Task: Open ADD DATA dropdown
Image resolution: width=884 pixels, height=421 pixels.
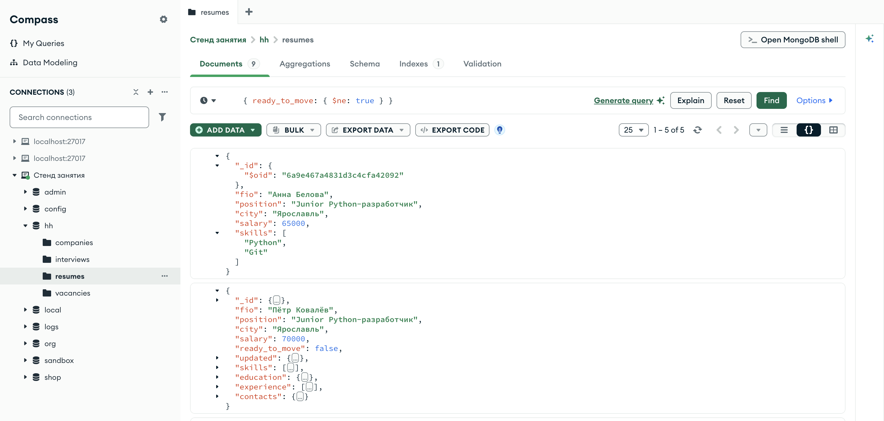Action: [226, 130]
